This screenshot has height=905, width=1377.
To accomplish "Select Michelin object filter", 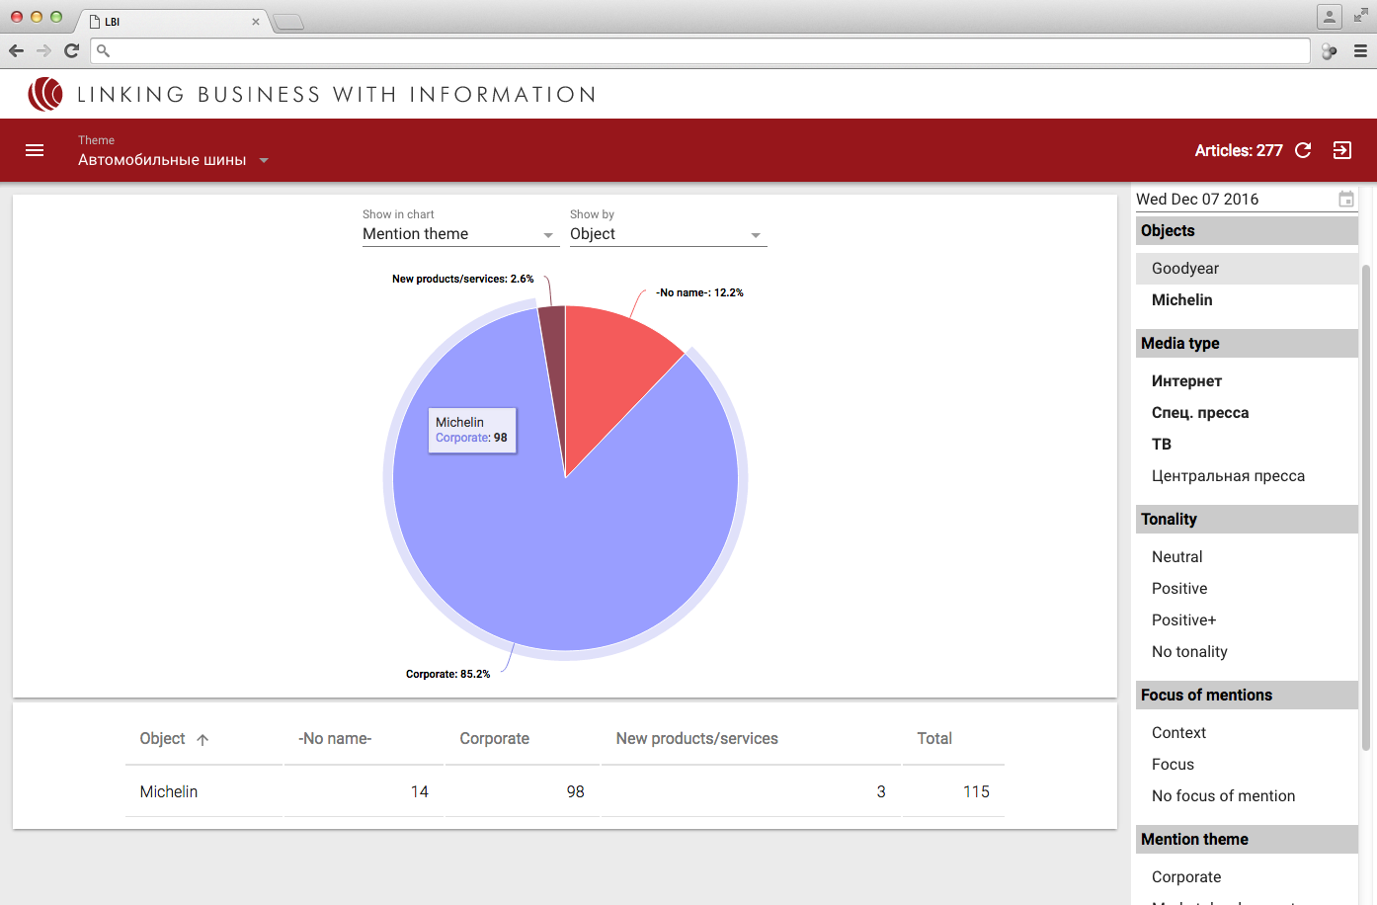I will 1247,300.
